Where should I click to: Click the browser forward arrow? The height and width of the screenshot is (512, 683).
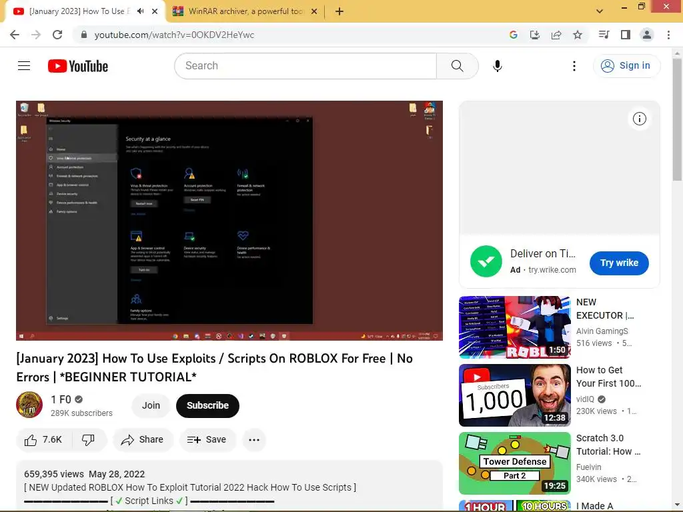click(36, 35)
